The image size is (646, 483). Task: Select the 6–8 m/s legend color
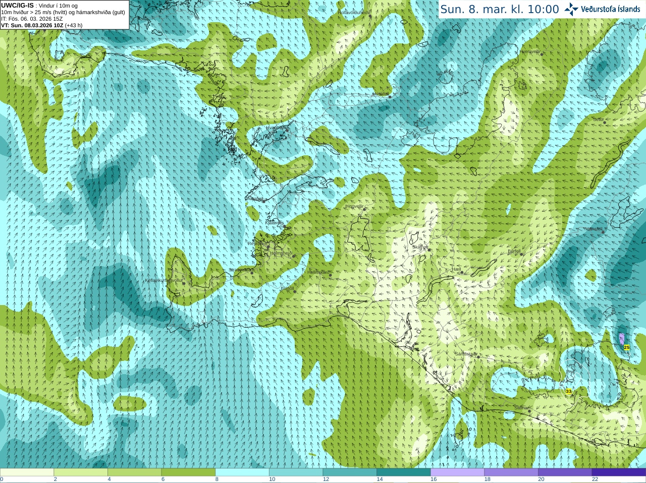click(x=188, y=472)
